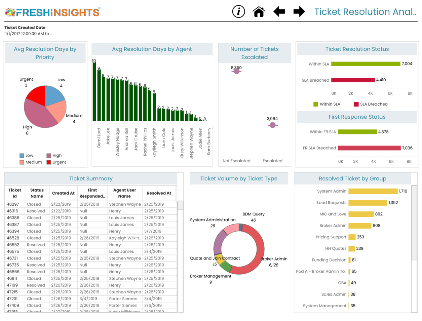Click the Ticket Summary table scrollbar

pos(180,205)
